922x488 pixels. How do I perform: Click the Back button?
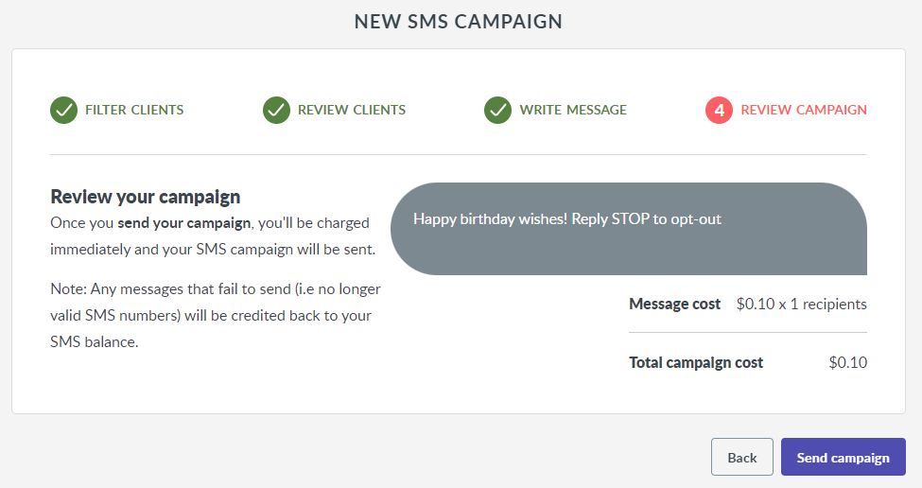(x=742, y=457)
